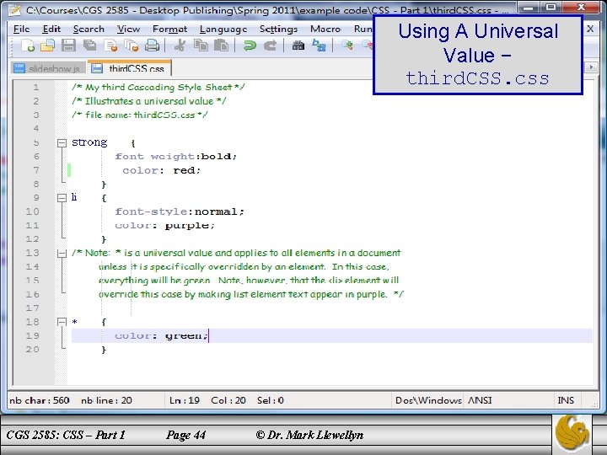Click the Print toolbar icon
Viewport: 607px width, 455px height.
pos(152,45)
